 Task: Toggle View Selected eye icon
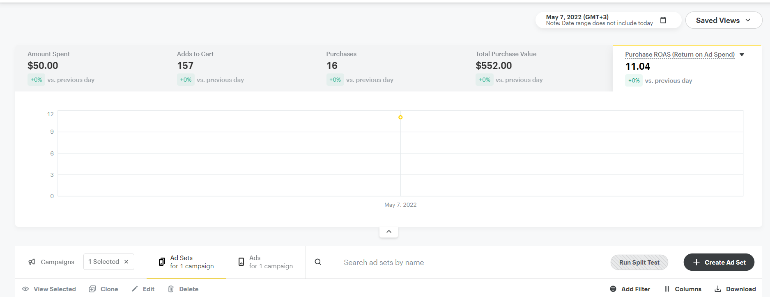(25, 289)
